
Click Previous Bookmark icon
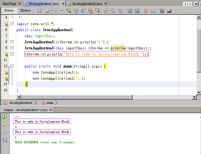106,10
